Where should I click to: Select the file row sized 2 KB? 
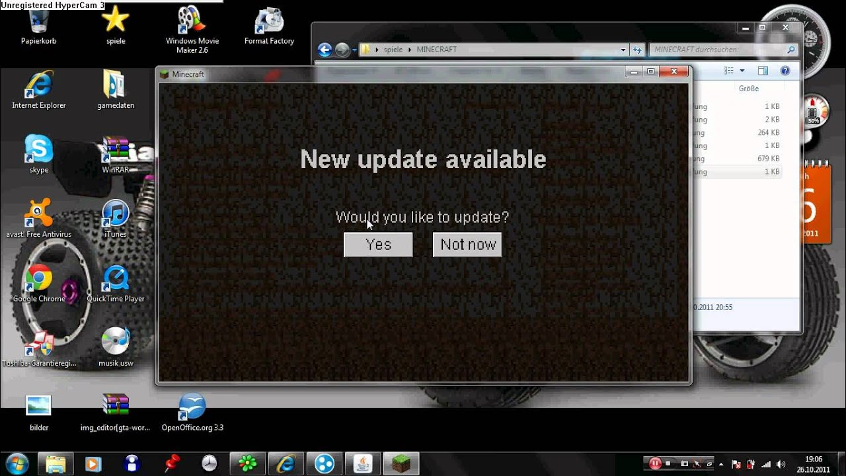pyautogui.click(x=736, y=120)
